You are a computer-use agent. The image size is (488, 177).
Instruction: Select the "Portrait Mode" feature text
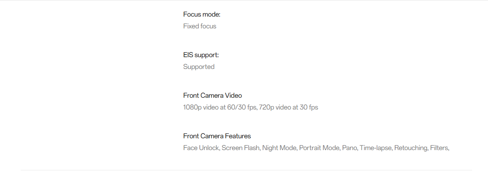click(319, 148)
